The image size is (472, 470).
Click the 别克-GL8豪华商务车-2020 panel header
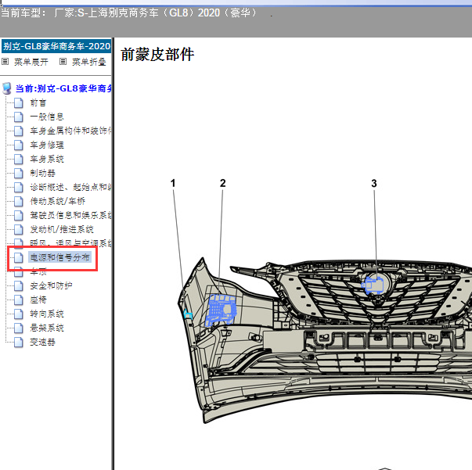(x=56, y=46)
